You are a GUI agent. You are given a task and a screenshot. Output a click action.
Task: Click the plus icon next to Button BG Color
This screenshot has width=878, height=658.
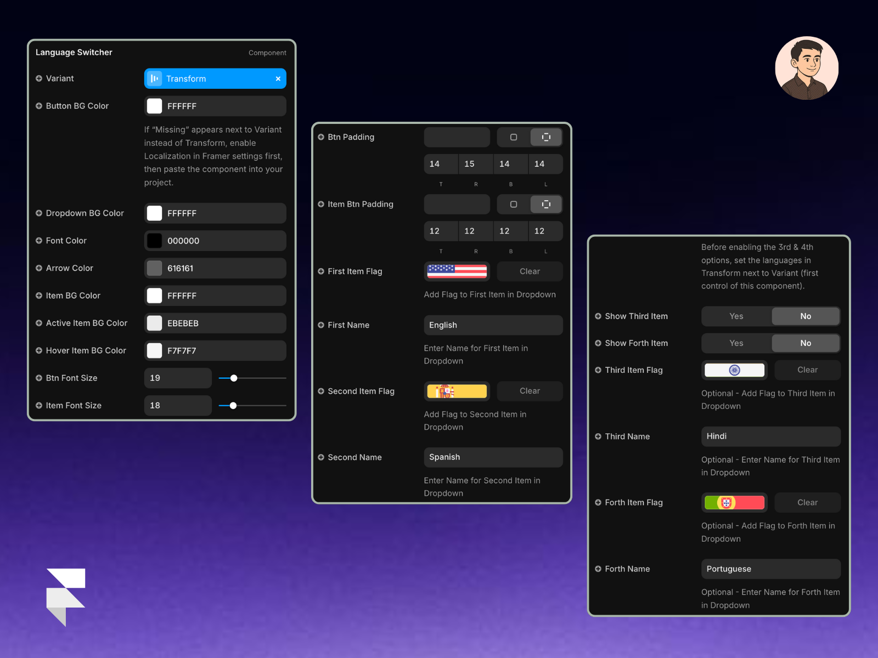[x=38, y=106]
